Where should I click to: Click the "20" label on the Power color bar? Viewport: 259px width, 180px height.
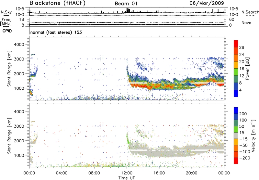coord(242,62)
